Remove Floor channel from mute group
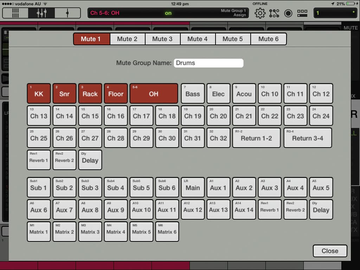Image resolution: width=360 pixels, height=270 pixels. coord(116,94)
